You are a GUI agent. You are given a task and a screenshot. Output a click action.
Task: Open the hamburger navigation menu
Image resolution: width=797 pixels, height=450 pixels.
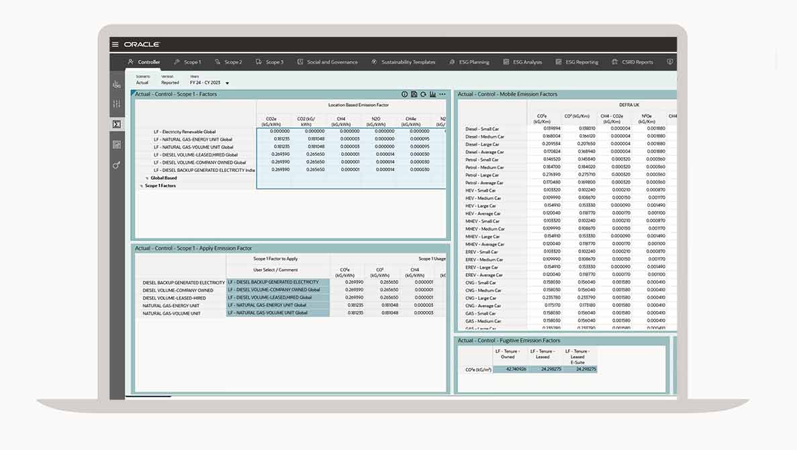(x=115, y=44)
